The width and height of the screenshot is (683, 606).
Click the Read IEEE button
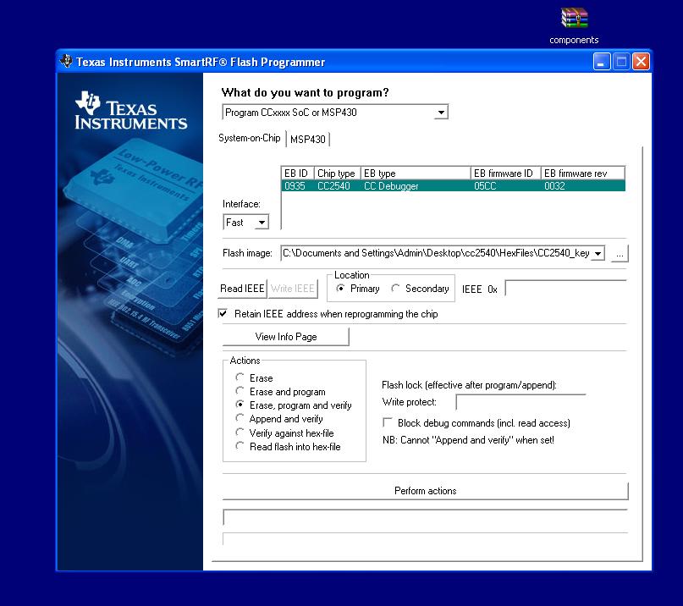click(x=242, y=289)
